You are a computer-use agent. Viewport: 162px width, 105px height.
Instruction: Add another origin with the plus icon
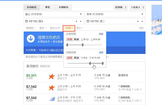coord(81,14)
